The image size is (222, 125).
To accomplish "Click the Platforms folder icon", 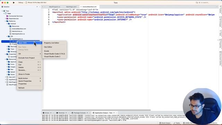I will [7, 21].
